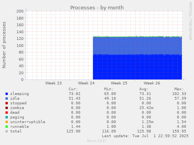Select the 'uninterruptible' legend label

click(28, 122)
